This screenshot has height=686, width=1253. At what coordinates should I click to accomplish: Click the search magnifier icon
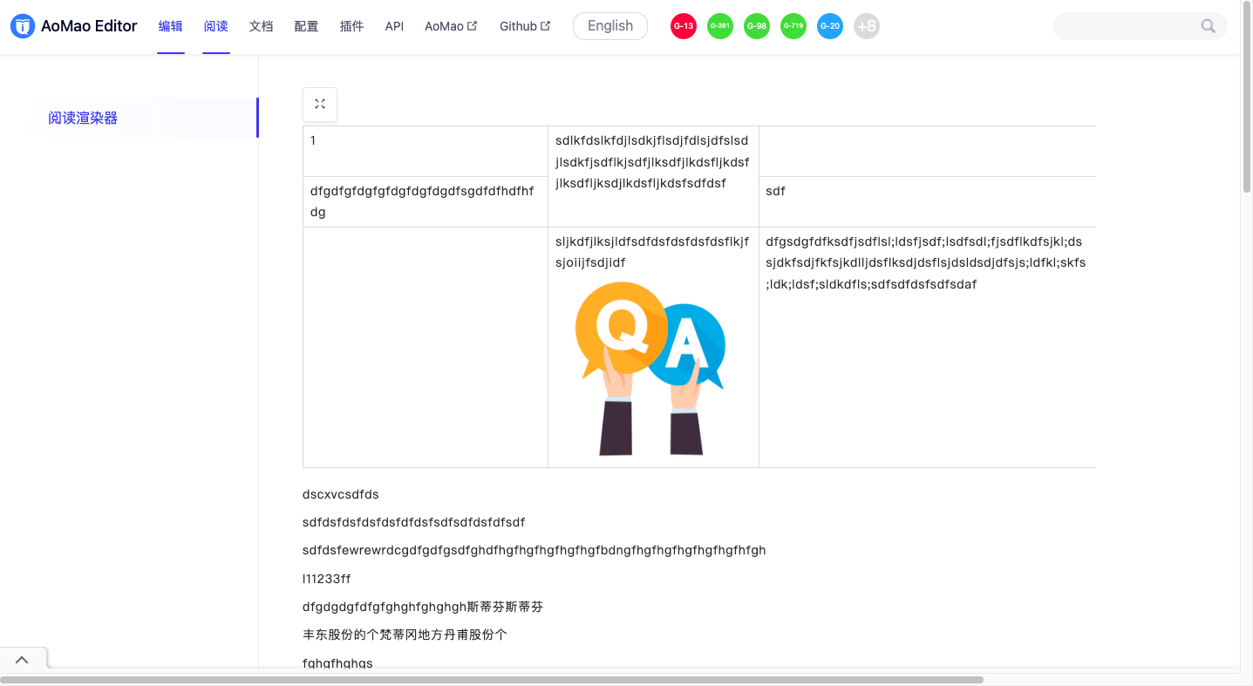coord(1208,25)
